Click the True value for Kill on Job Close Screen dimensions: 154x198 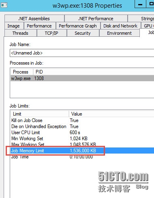[74, 120]
